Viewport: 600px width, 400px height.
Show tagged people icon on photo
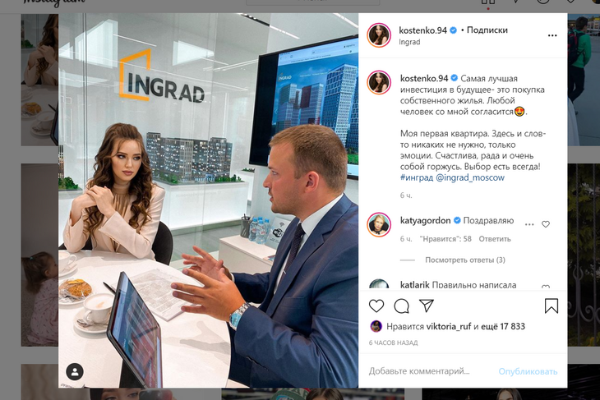coord(75,372)
